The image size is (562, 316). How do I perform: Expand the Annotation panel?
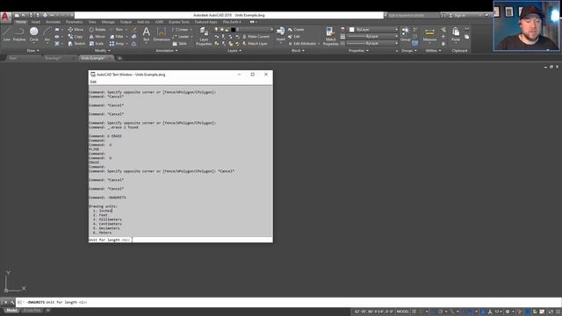[x=167, y=51]
